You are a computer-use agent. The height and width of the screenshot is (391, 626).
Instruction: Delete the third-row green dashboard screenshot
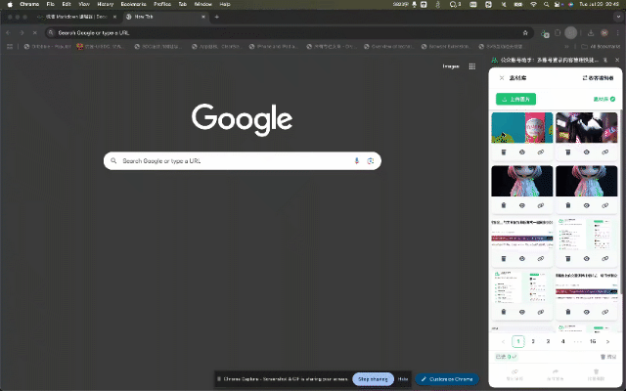click(x=567, y=258)
